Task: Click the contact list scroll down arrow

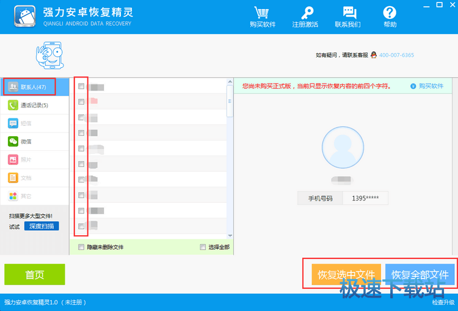Action: pos(230,236)
